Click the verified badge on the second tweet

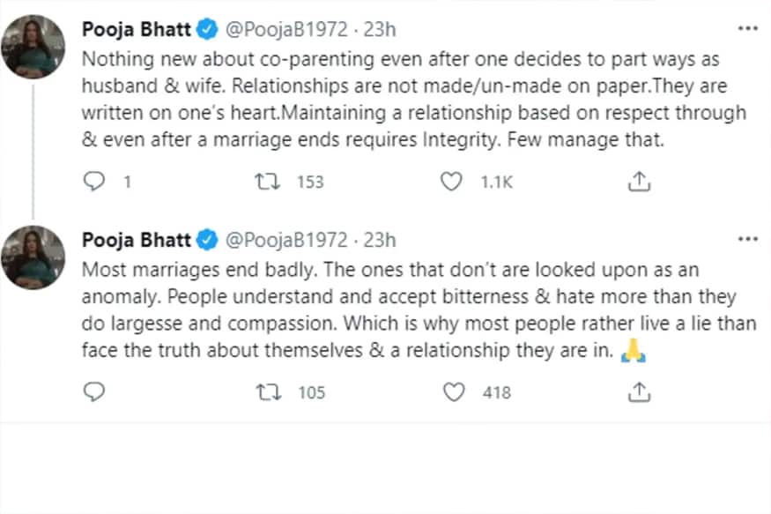[207, 240]
